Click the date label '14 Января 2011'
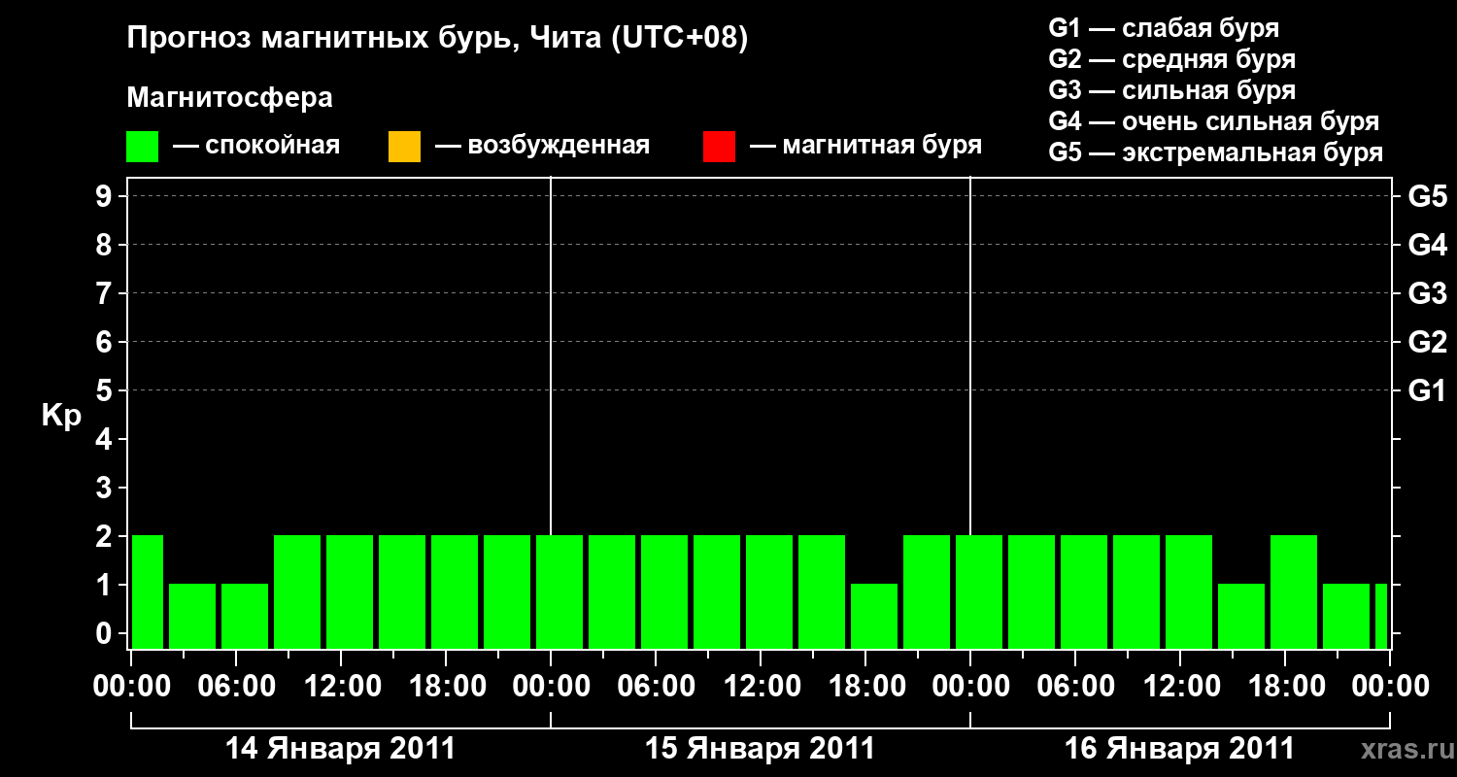Screen dimensions: 1457x777 coord(340,749)
